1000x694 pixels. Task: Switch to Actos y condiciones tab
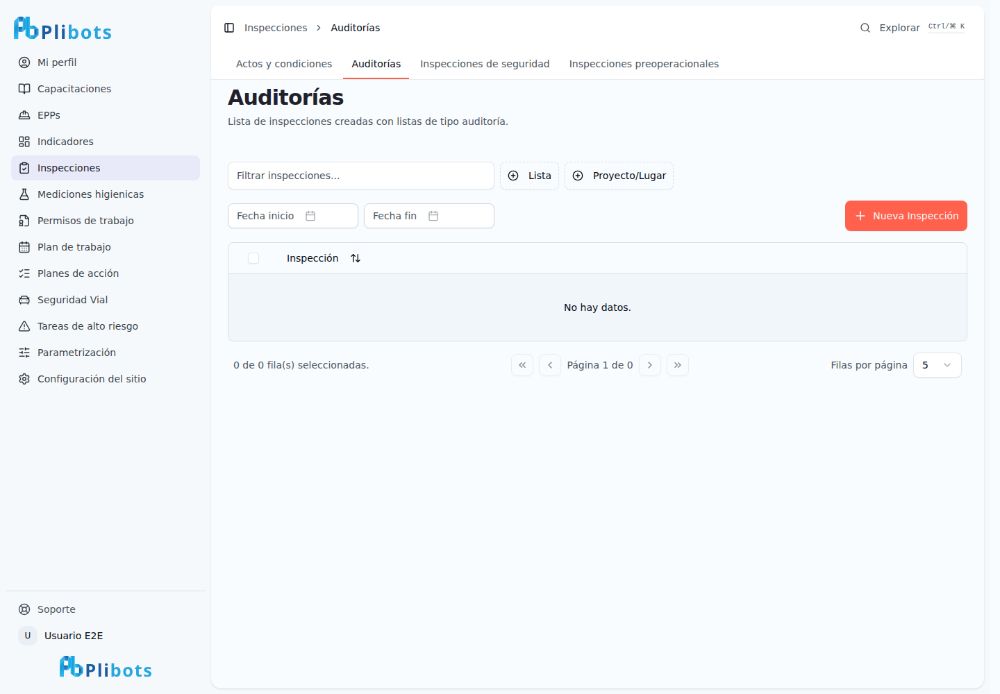[x=284, y=64]
